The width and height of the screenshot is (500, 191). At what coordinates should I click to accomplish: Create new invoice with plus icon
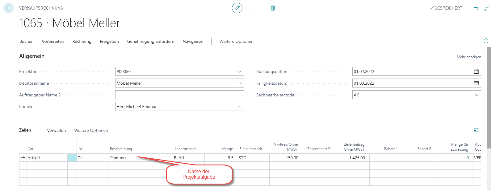click(255, 8)
